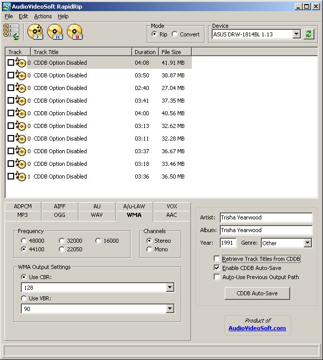Visit the AudioVideoSoft.com link
Viewport: 323px width, 360px height.
(257, 328)
